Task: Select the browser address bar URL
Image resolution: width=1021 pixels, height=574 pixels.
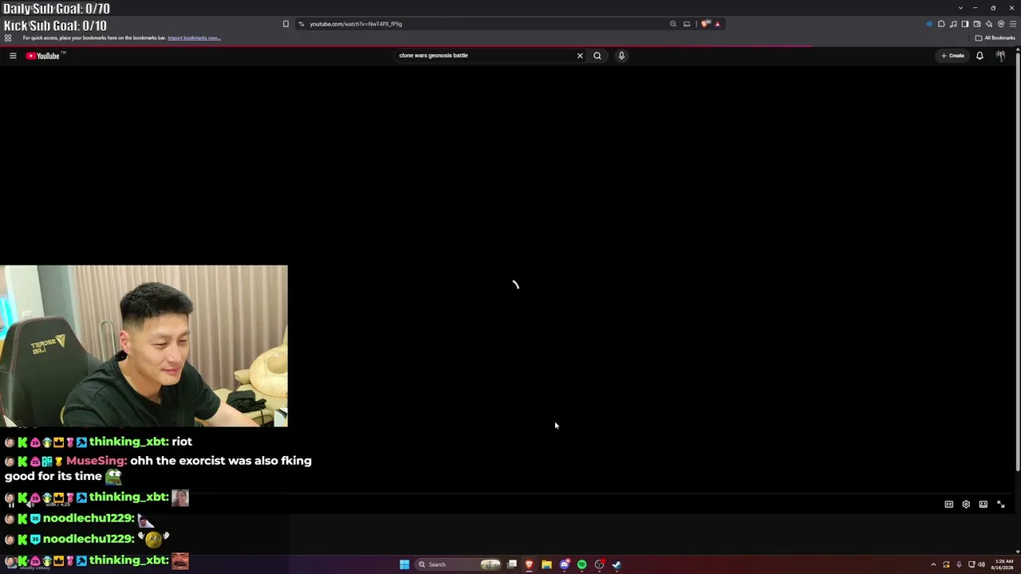Action: point(356,24)
